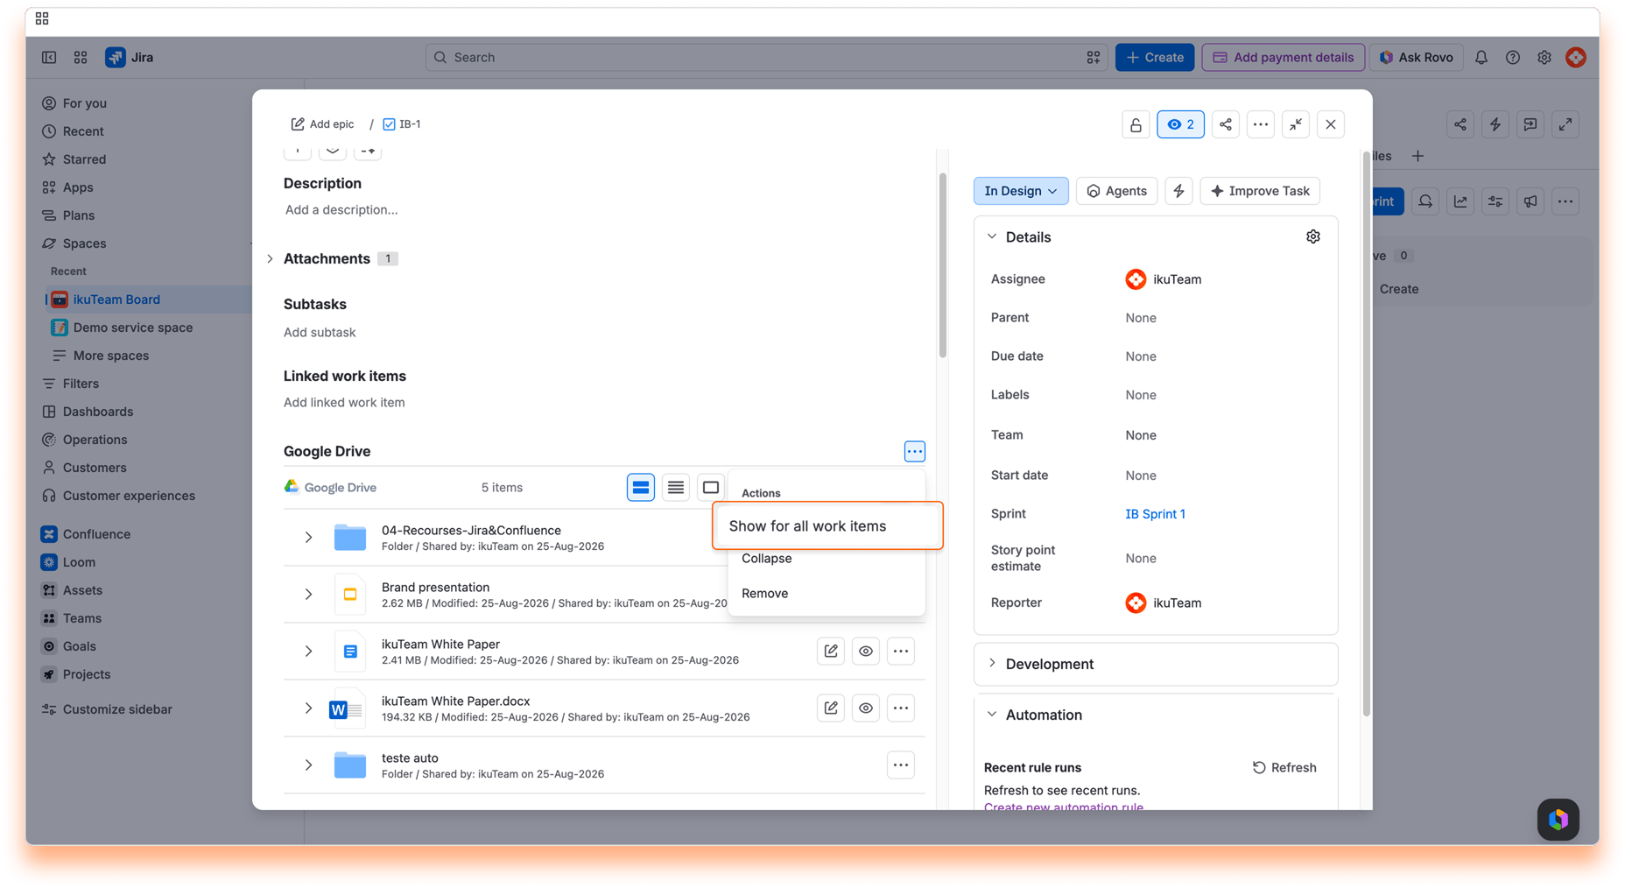Open more options for ikuTeam White Paper.docx

click(x=901, y=708)
